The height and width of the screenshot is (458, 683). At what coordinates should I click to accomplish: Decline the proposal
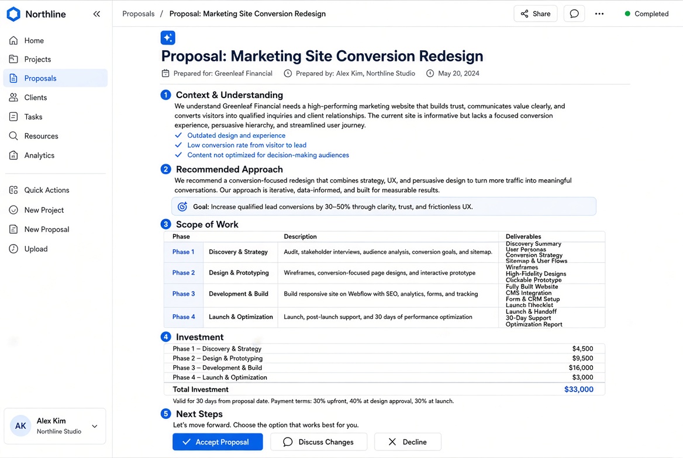[408, 442]
